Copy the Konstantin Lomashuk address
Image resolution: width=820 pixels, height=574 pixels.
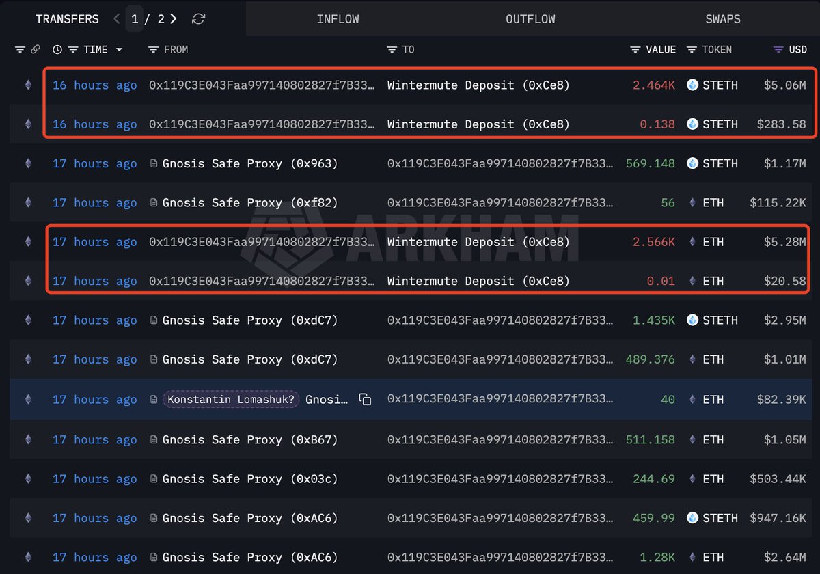pyautogui.click(x=365, y=400)
